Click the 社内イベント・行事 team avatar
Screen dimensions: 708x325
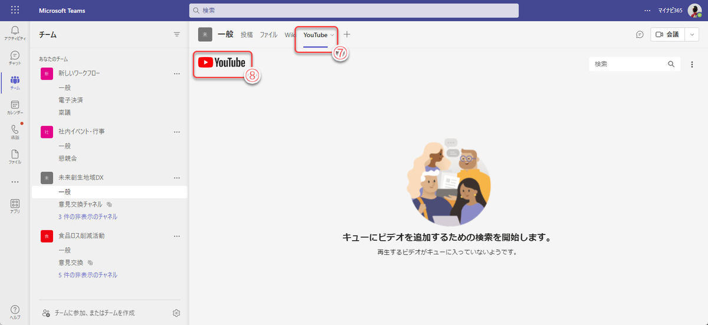(x=47, y=131)
